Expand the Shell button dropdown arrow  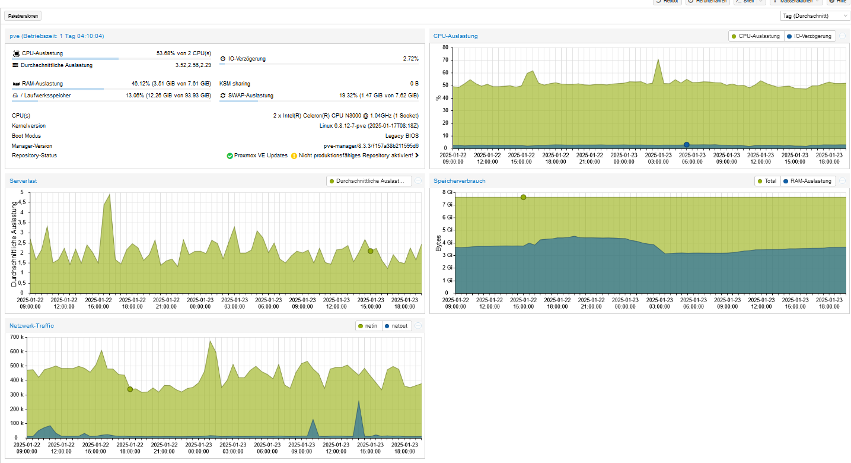pos(761,2)
